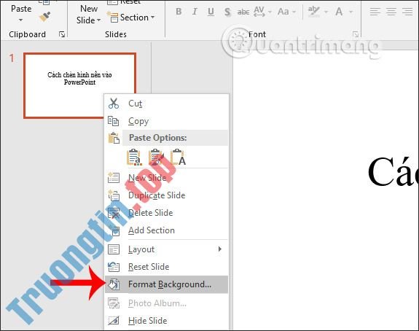Click the Section icon in the ribbon
419x331 pixels.
tap(112, 17)
